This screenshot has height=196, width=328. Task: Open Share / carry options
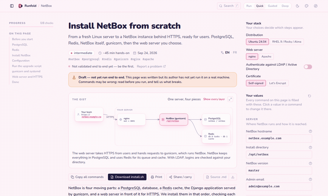point(180,177)
